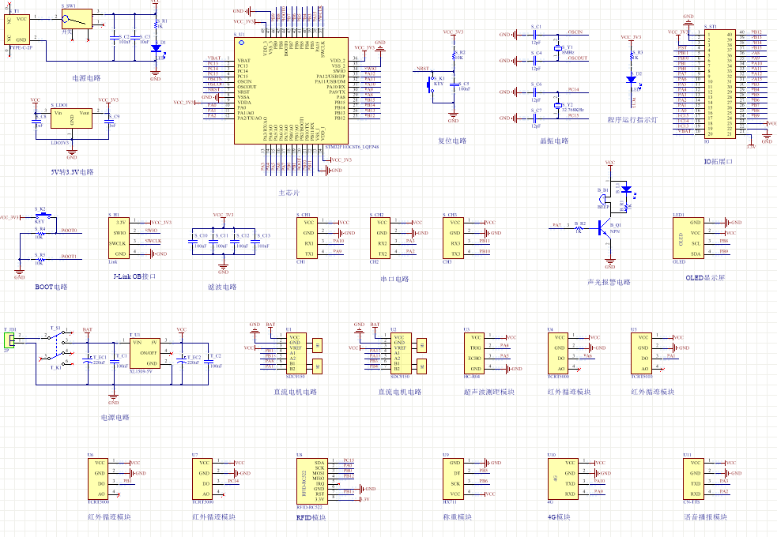The height and width of the screenshot is (537, 777).
Task: Click the HX711 weighing module U9
Action: click(x=454, y=479)
